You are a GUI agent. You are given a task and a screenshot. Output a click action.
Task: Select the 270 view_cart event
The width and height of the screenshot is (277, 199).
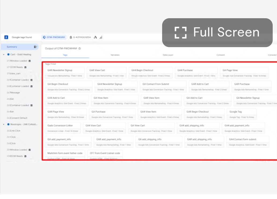(x=14, y=73)
